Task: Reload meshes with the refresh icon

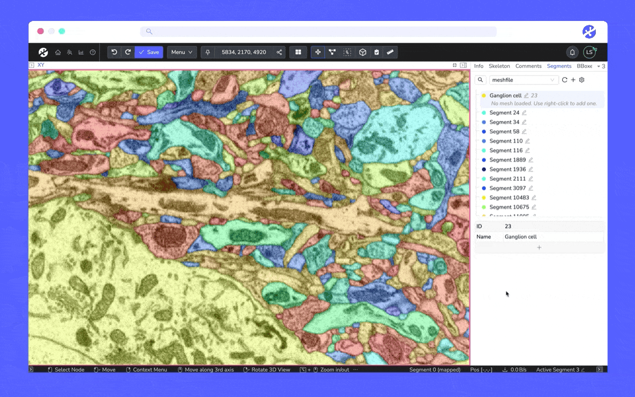Action: (564, 80)
